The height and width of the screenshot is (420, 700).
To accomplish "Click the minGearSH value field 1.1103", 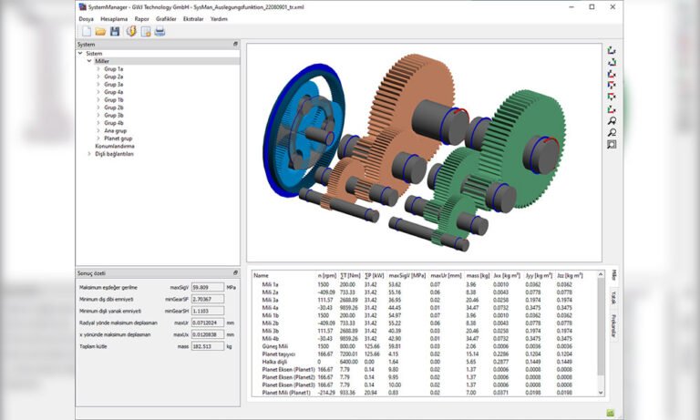I will [x=208, y=311].
